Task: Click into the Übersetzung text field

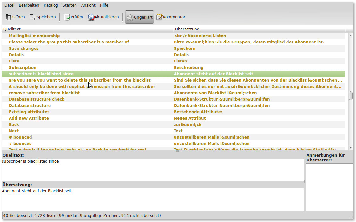Action: (153, 199)
